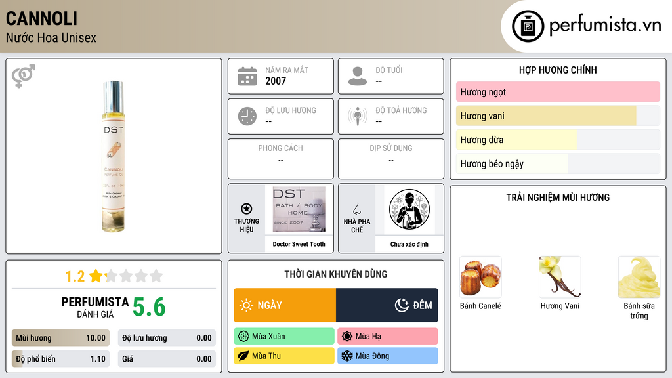672x378 pixels.
Task: Click the star badge icon above Thương hiệu
Action: pyautogui.click(x=247, y=209)
